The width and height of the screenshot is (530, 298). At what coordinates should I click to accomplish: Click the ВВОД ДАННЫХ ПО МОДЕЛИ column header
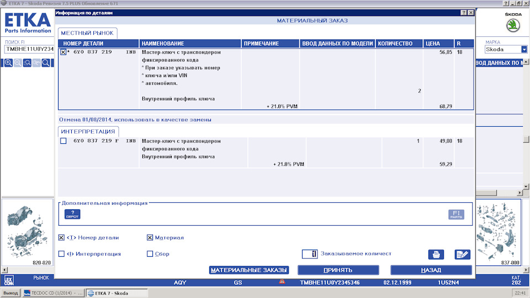click(337, 44)
